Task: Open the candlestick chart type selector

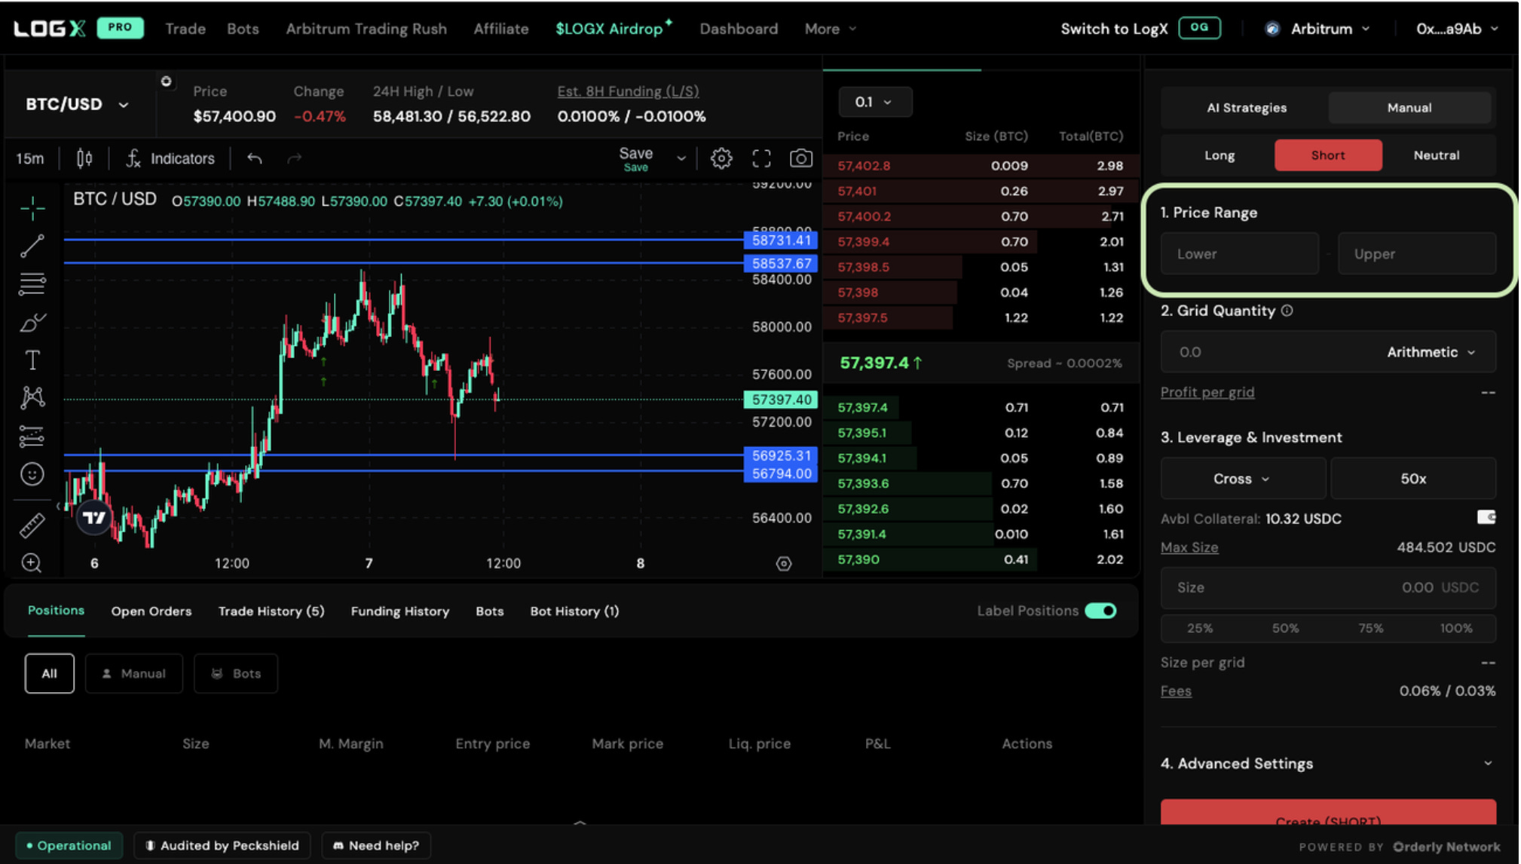Action: (x=84, y=158)
